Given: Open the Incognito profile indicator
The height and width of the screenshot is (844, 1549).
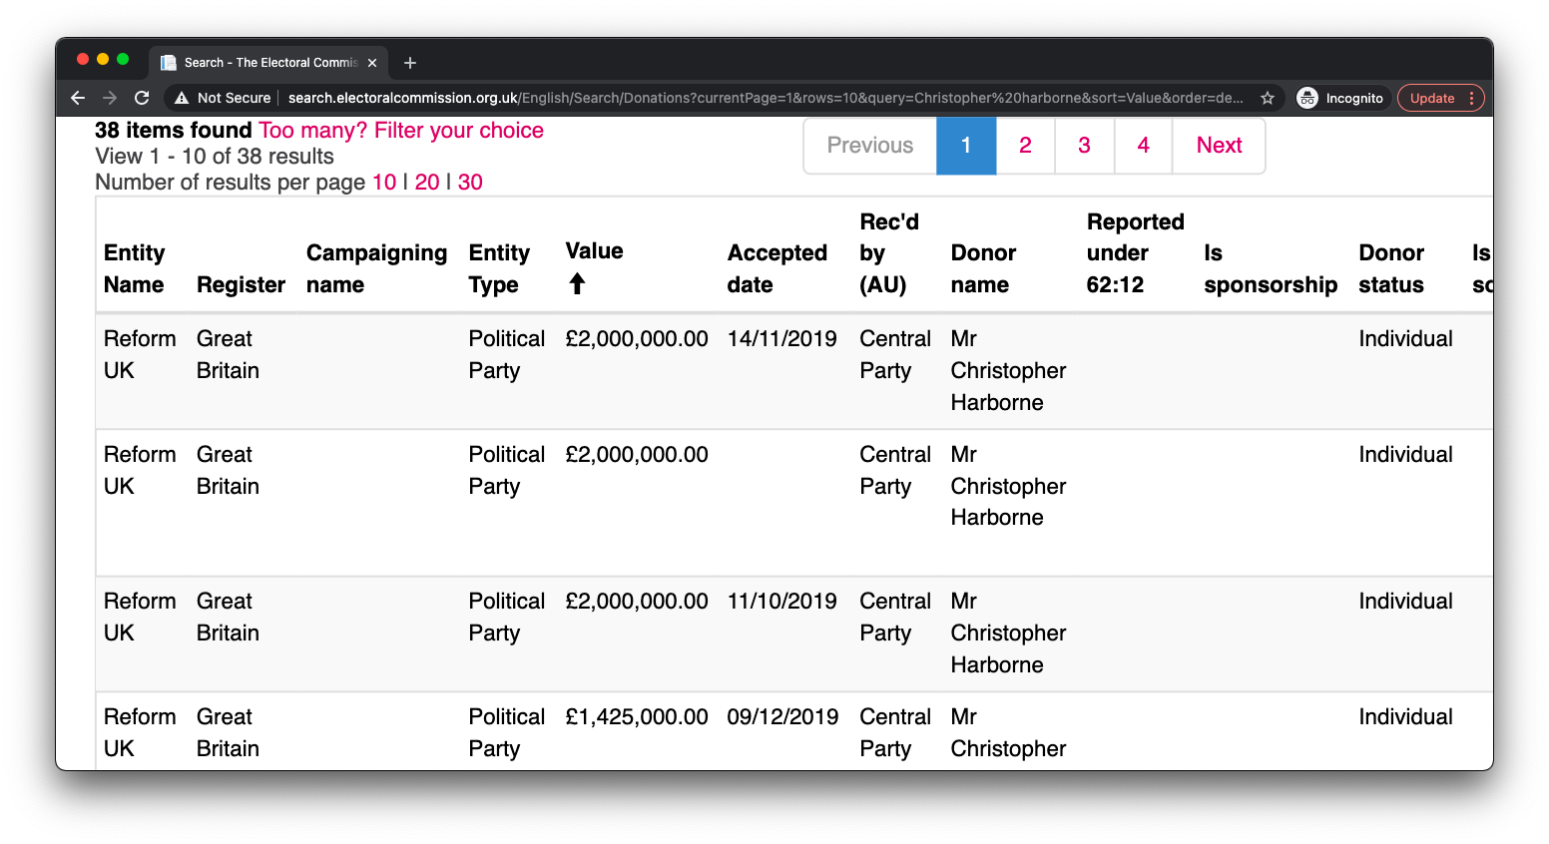Looking at the screenshot, I should 1340,98.
